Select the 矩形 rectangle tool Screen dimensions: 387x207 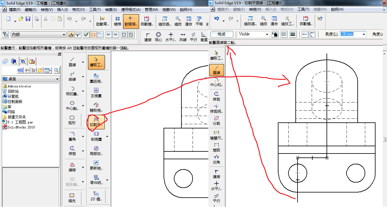pyautogui.click(x=72, y=120)
